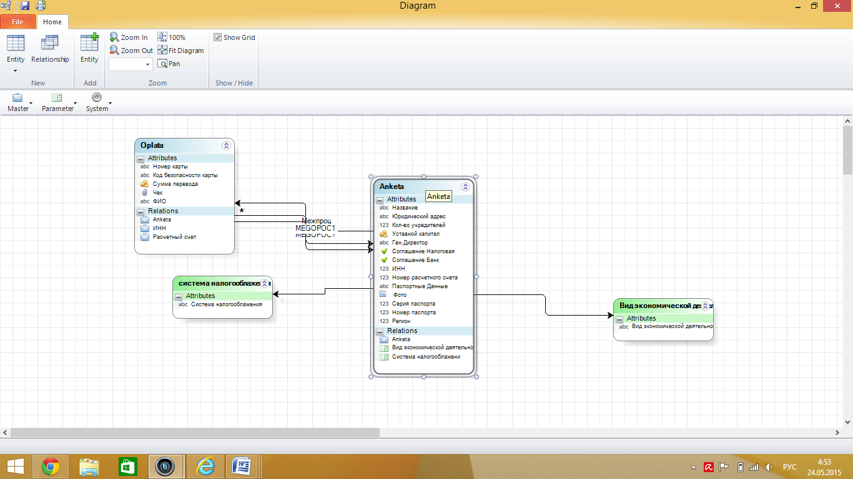
Task: Click Вид экономической деятельности relation icon in Anketa
Action: click(x=384, y=348)
